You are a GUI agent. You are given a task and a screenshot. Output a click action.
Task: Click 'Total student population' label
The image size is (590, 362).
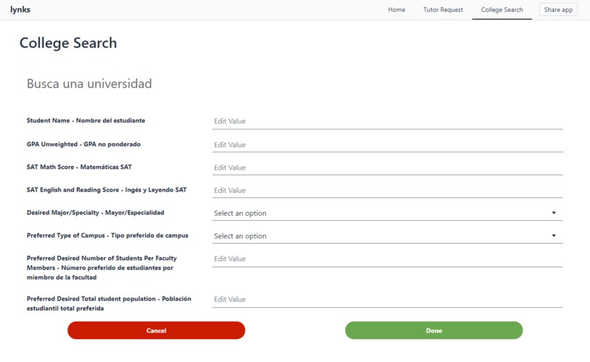(109, 303)
